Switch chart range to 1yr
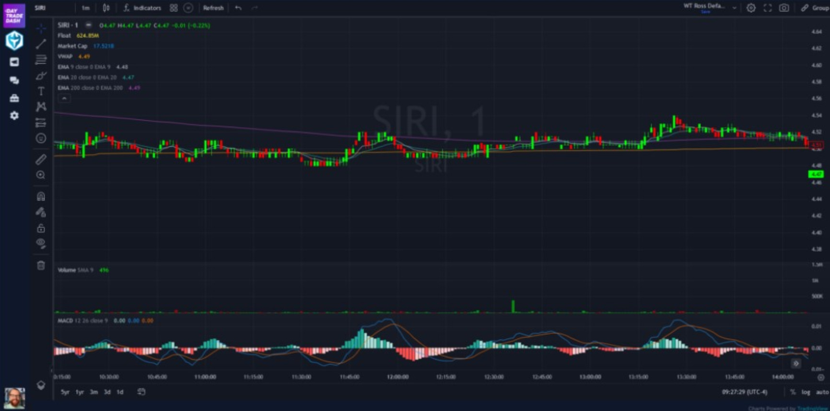 [80, 392]
